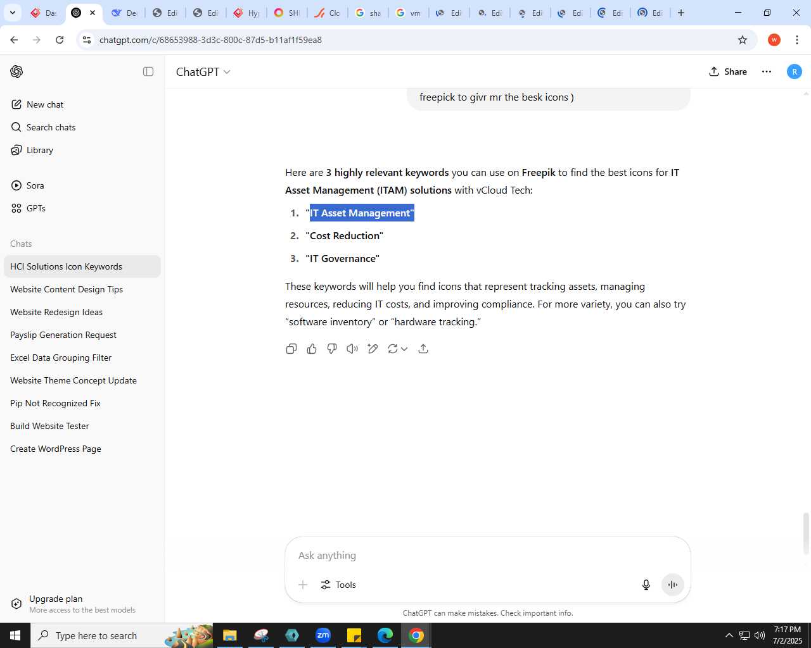
Task: Click the edit in canvas icon
Action: tap(373, 349)
